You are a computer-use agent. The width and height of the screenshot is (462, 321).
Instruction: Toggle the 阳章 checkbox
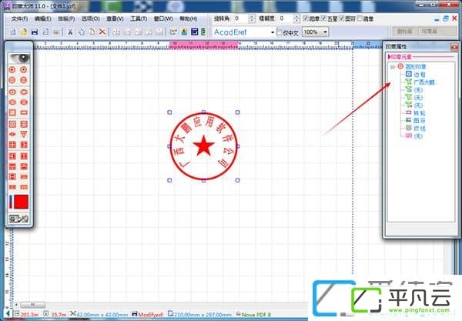[306, 18]
